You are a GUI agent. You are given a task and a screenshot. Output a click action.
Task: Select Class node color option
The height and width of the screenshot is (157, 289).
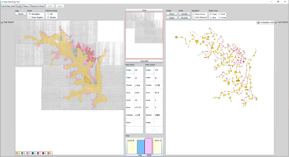210,14
